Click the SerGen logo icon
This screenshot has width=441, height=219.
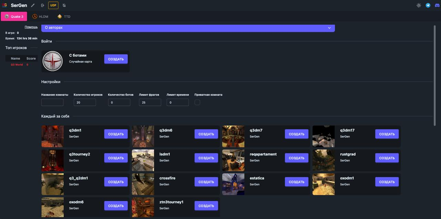coord(4,6)
